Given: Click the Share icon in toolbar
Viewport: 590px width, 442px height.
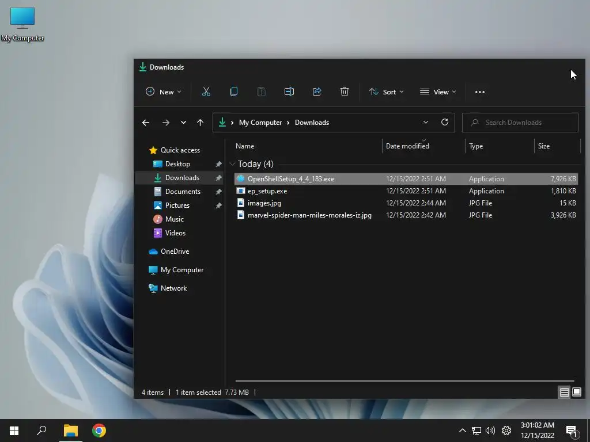Looking at the screenshot, I should [317, 92].
